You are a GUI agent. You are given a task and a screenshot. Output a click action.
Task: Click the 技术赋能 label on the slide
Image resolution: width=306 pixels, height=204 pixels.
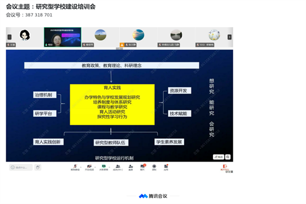tap(180, 113)
